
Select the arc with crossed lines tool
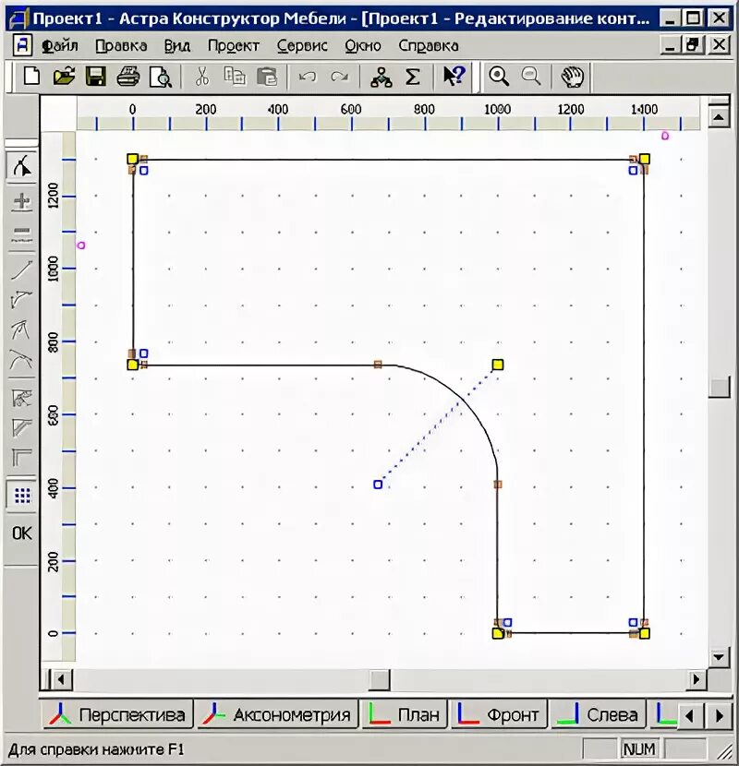(x=21, y=361)
